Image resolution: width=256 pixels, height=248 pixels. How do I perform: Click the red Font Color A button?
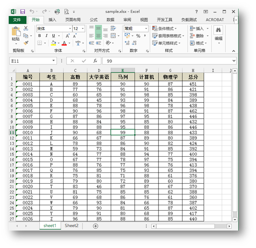[64, 43]
